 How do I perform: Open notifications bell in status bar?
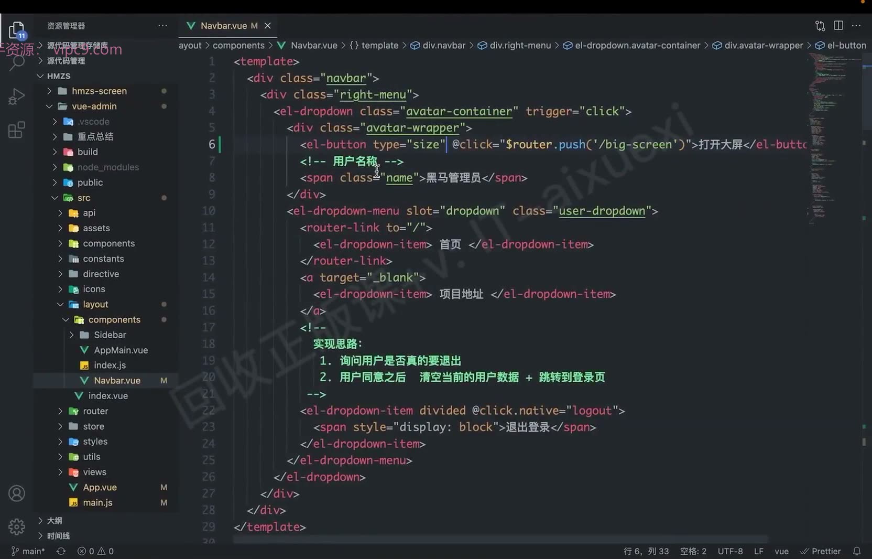tap(857, 551)
